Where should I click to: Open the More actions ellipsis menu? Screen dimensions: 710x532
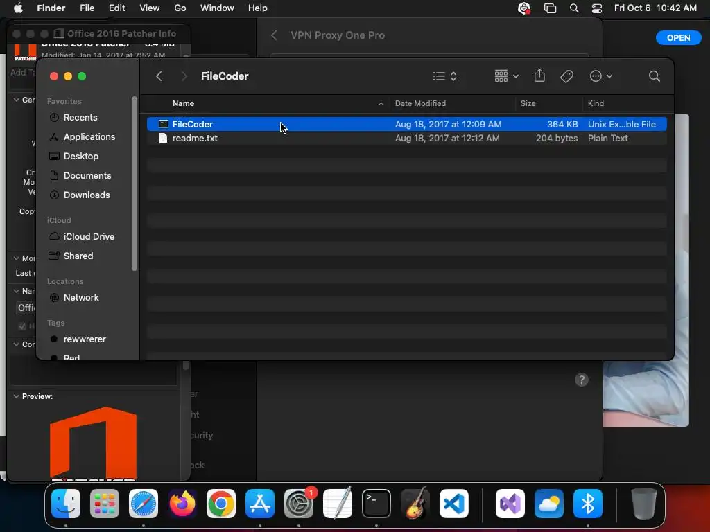(601, 76)
